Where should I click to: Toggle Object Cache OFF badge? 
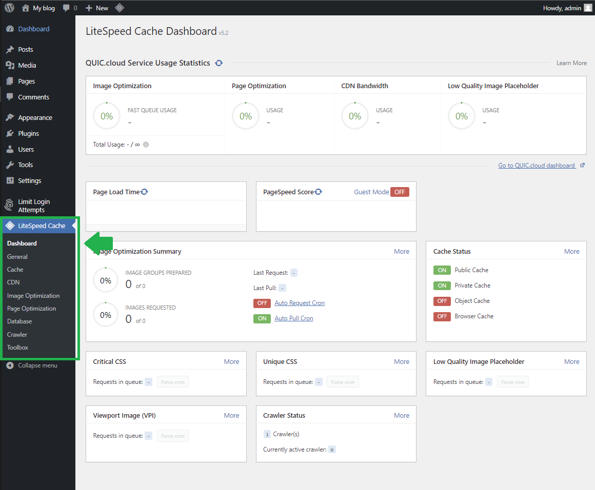[x=442, y=301]
